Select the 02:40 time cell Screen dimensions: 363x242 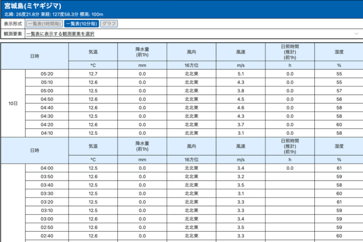point(47,236)
